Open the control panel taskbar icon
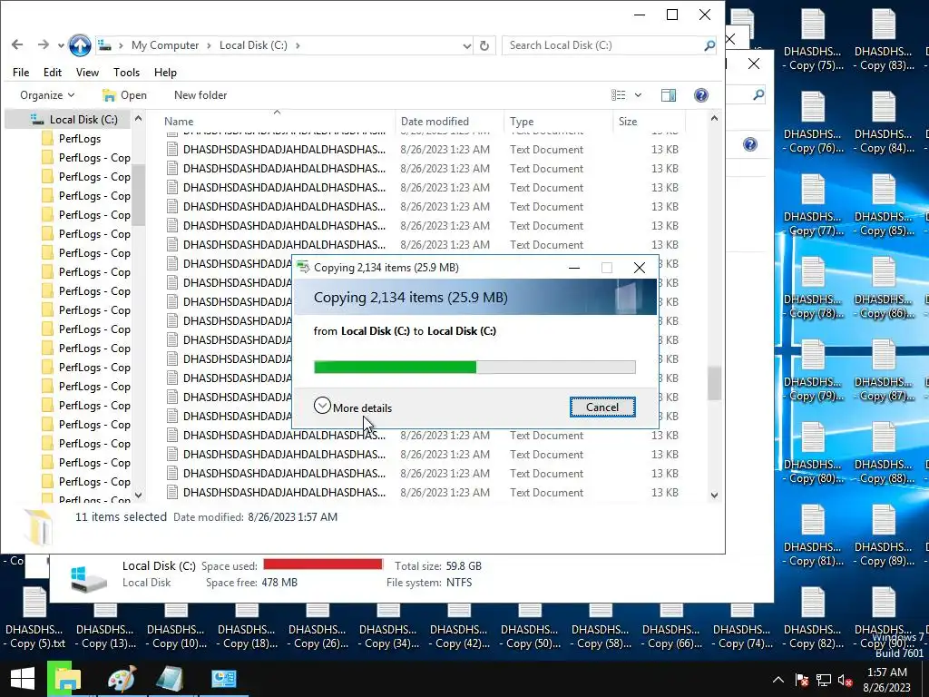Image resolution: width=929 pixels, height=697 pixels. tap(224, 679)
